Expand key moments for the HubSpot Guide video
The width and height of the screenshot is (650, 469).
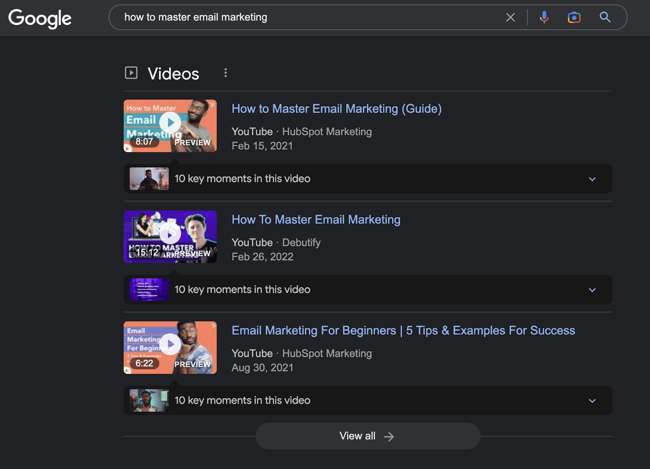coord(592,179)
